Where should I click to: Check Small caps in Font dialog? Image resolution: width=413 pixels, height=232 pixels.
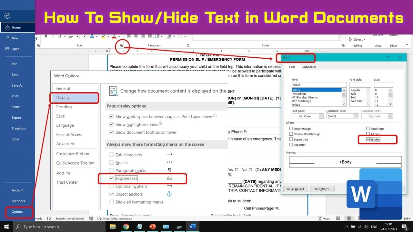[368, 129]
